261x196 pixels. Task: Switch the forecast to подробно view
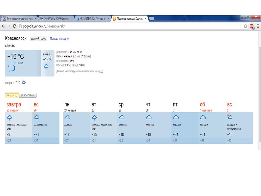pos(28,95)
